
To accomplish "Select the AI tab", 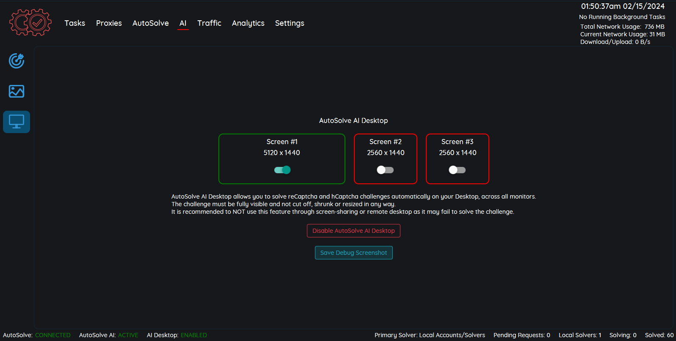I will pyautogui.click(x=183, y=23).
